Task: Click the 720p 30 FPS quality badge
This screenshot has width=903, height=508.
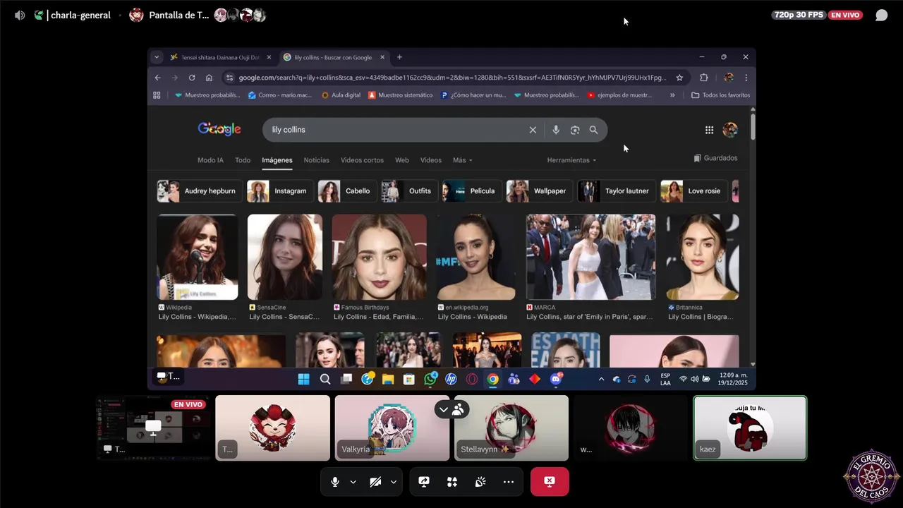Action: click(799, 15)
